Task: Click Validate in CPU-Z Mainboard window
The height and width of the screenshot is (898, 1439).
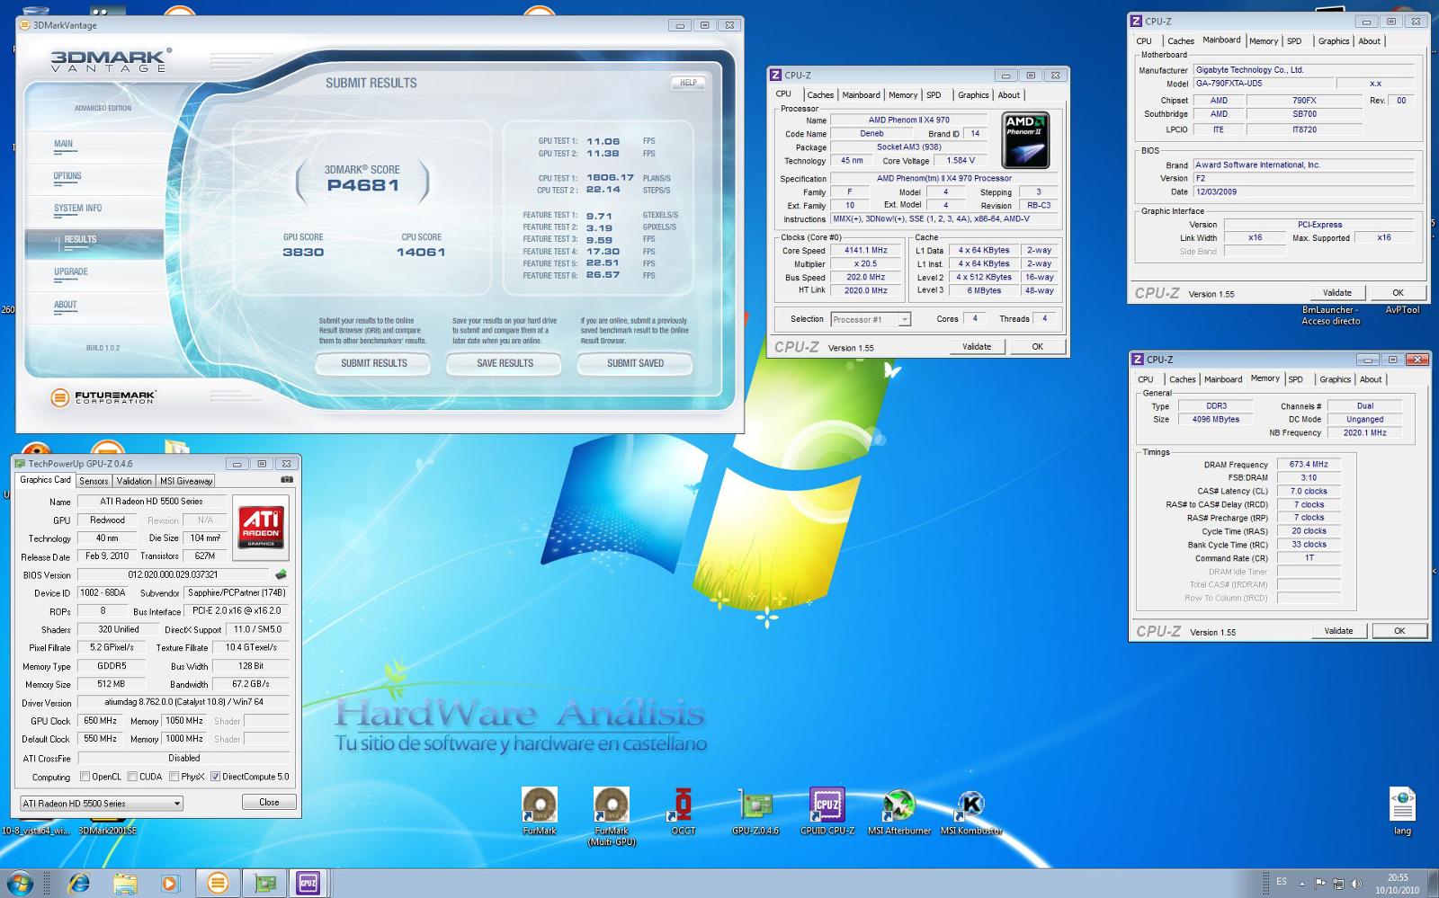Action: click(1337, 292)
